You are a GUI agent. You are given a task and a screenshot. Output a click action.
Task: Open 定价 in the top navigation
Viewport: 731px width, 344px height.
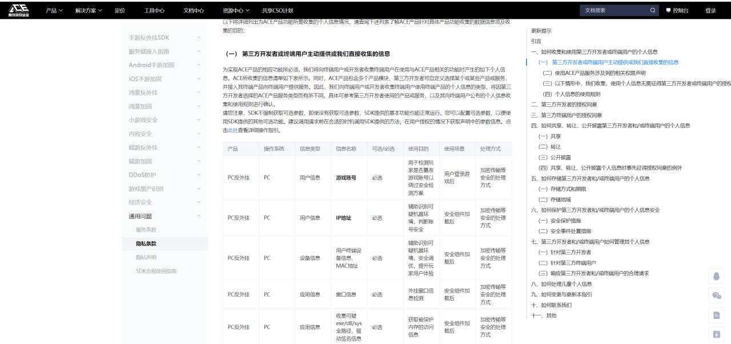point(119,10)
